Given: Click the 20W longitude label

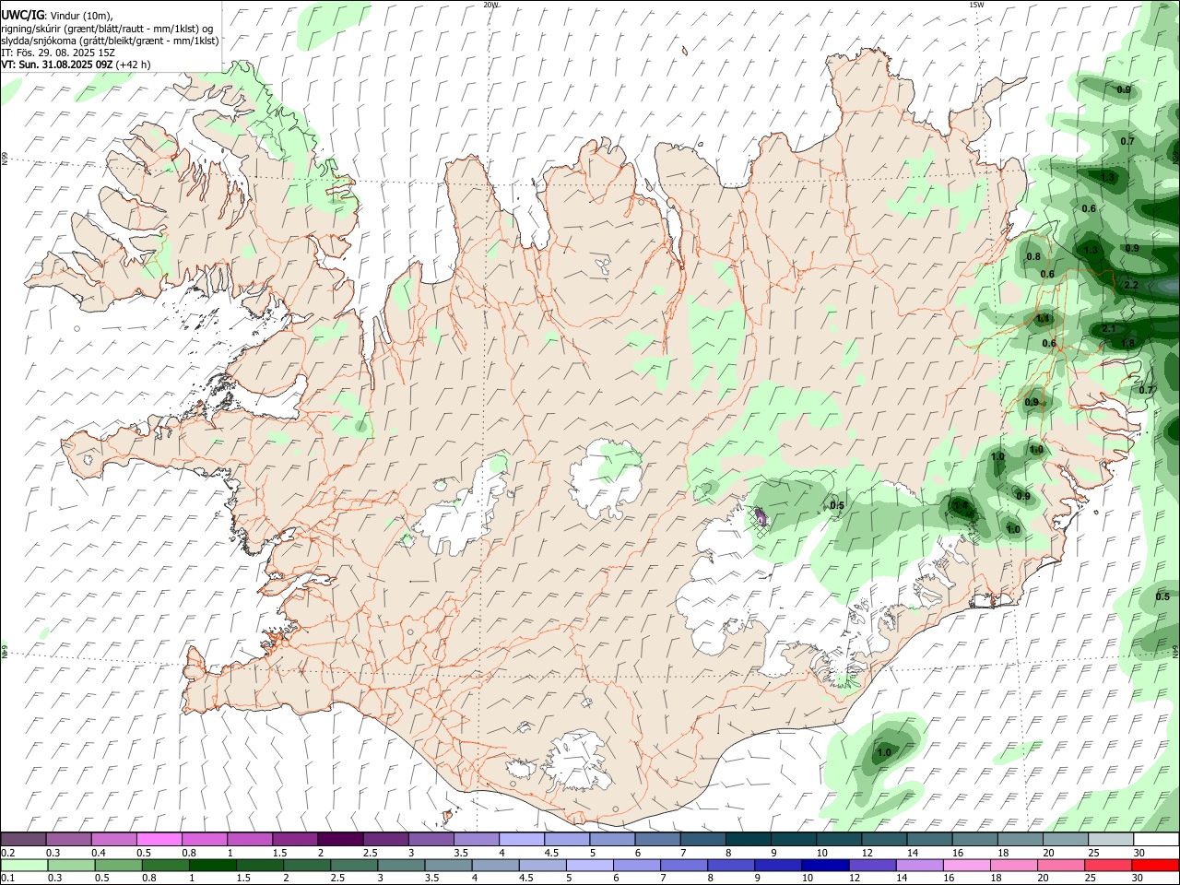Looking at the screenshot, I should [490, 5].
